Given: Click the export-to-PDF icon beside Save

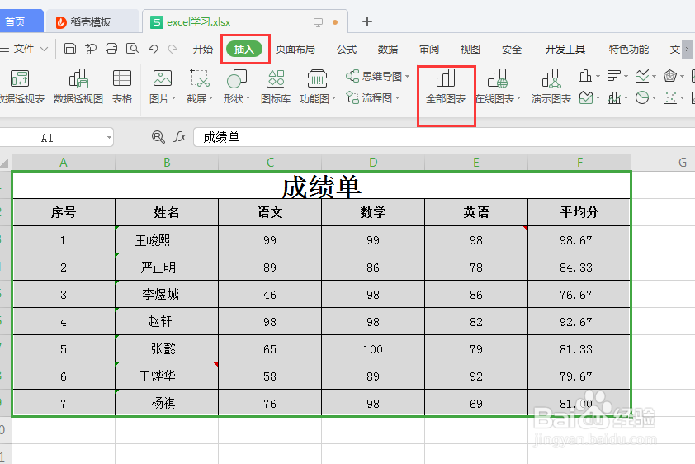Looking at the screenshot, I should tap(91, 49).
